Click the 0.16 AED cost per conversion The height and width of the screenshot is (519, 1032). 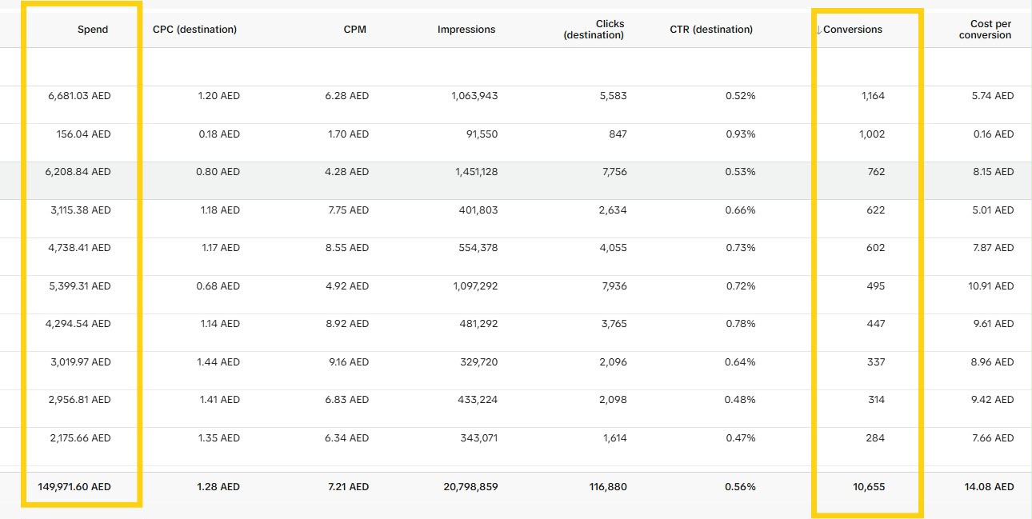tap(993, 134)
